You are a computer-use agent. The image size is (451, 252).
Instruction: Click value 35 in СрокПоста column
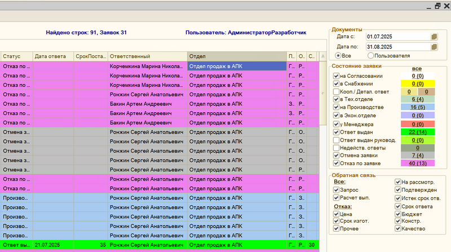click(x=91, y=245)
